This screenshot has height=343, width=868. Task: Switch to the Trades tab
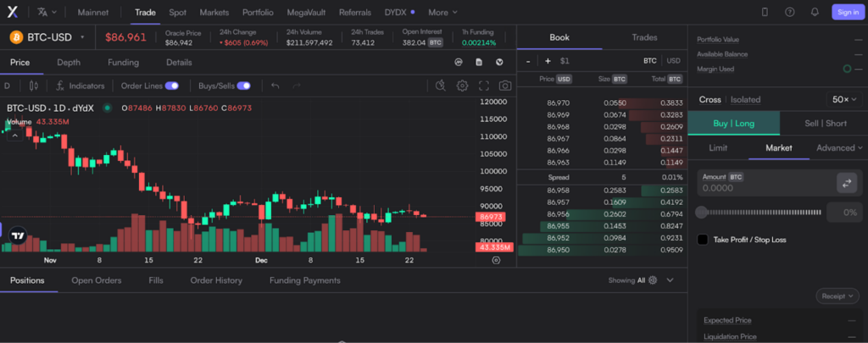pyautogui.click(x=644, y=37)
